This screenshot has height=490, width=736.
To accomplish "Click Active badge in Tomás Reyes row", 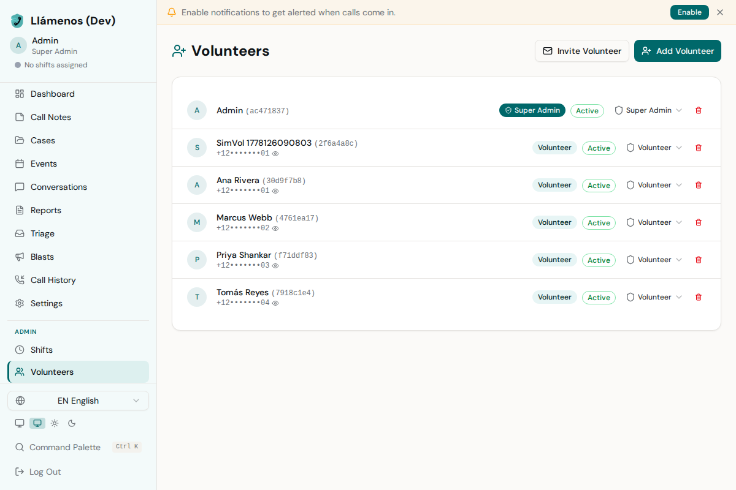I will click(599, 298).
